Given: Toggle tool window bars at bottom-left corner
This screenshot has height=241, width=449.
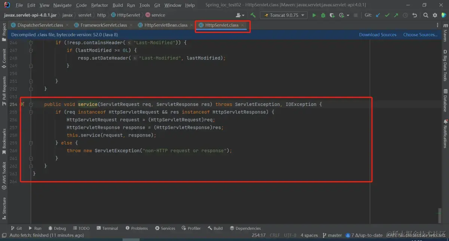Looking at the screenshot, I should tap(4, 235).
